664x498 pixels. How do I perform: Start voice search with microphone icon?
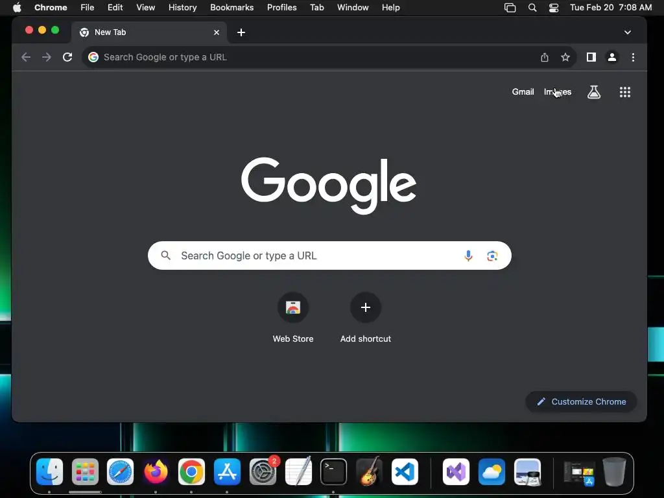(468, 255)
